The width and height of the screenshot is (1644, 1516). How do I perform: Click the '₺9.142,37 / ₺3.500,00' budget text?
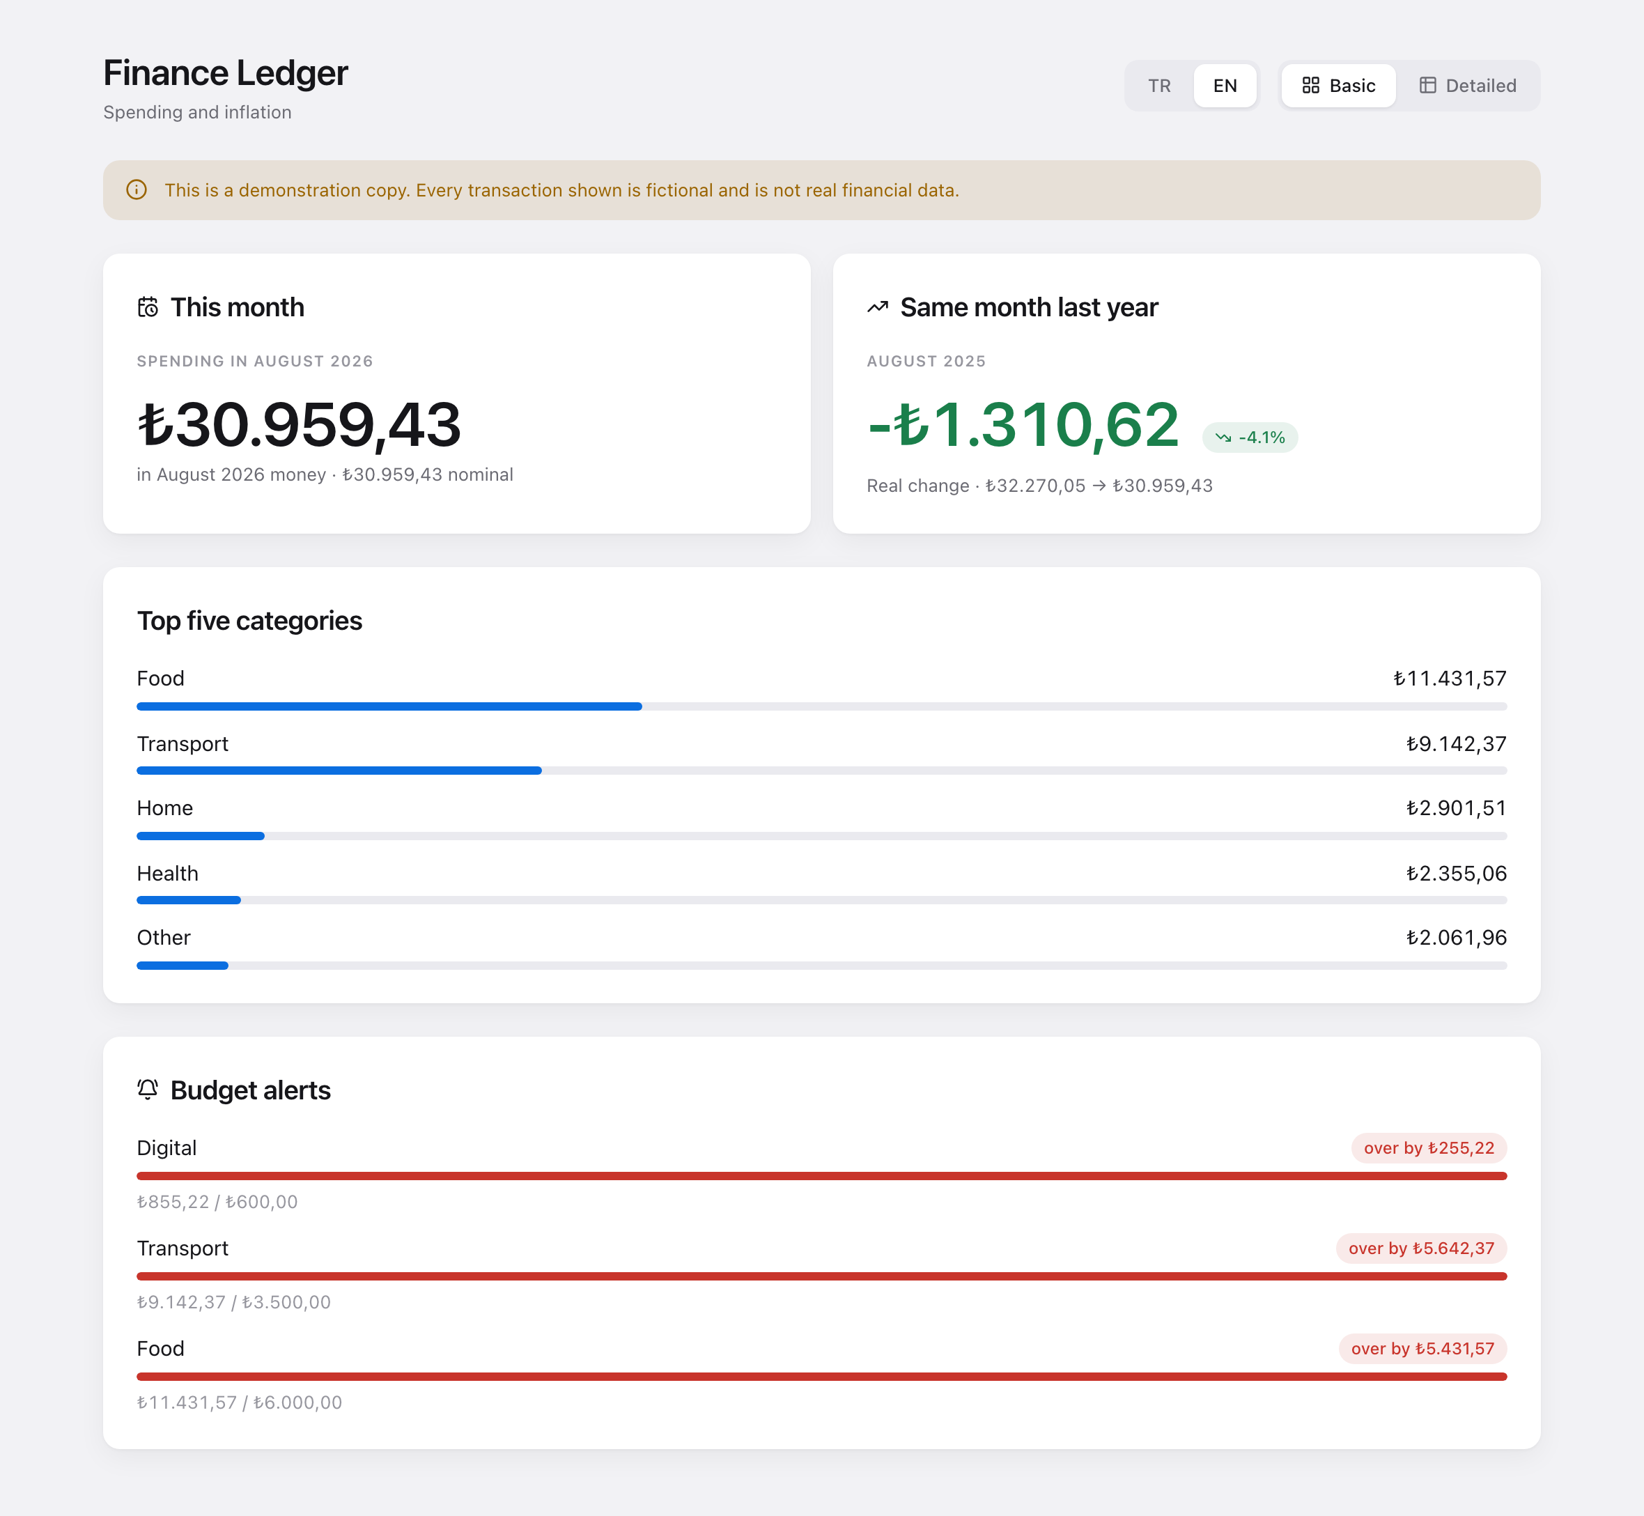[x=234, y=1302]
